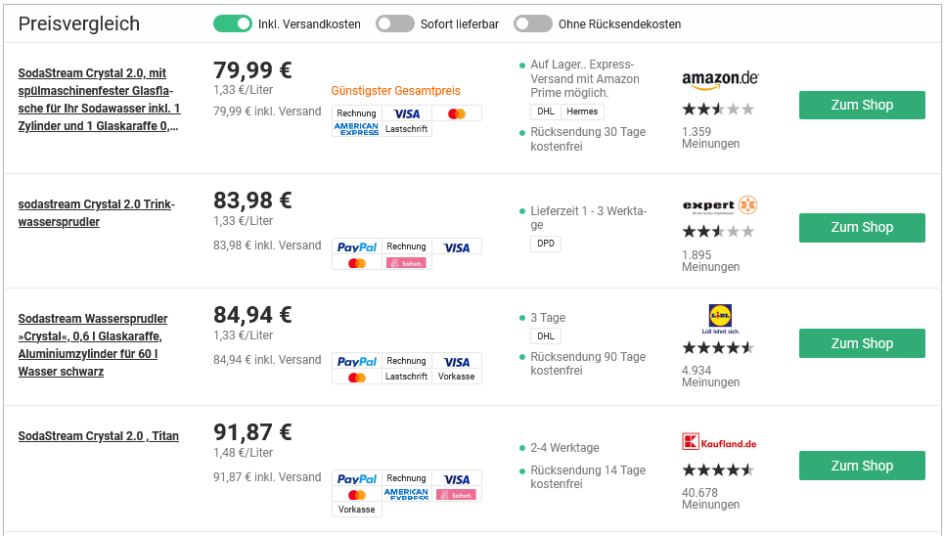Click the PayPal icon in the expert offer
This screenshot has height=536, width=944.
pyautogui.click(x=357, y=247)
